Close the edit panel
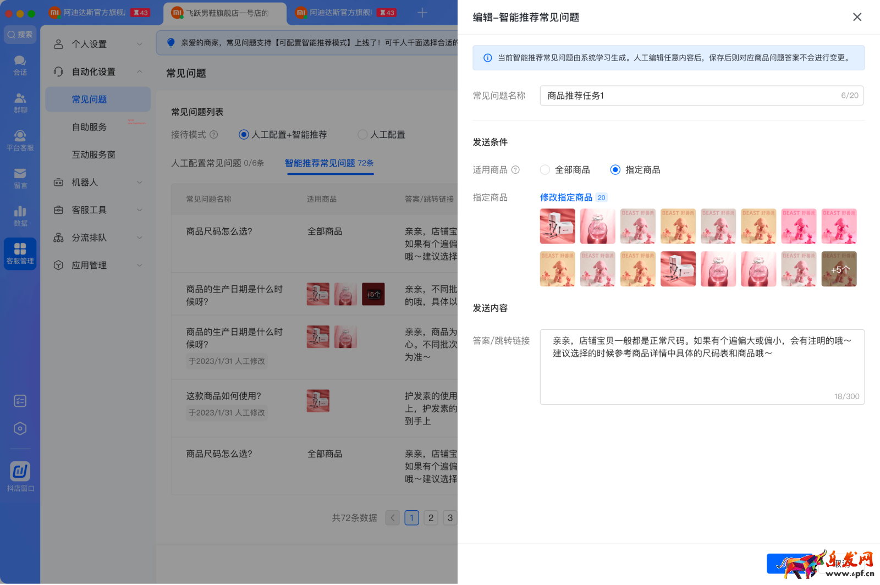The image size is (880, 585). (857, 17)
